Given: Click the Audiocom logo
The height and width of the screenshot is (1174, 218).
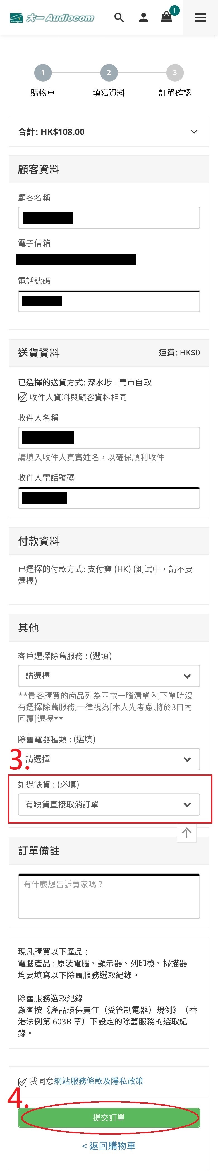Looking at the screenshot, I should pos(52,18).
